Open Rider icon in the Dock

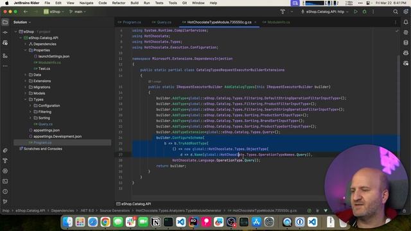point(193,222)
